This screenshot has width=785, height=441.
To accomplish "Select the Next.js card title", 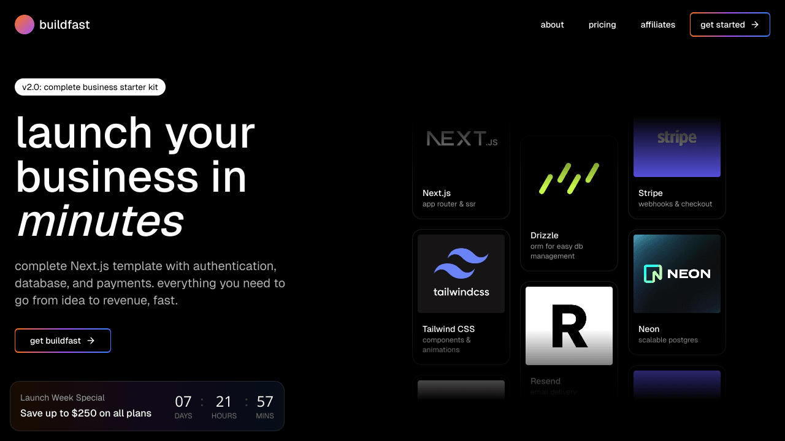I will (437, 193).
